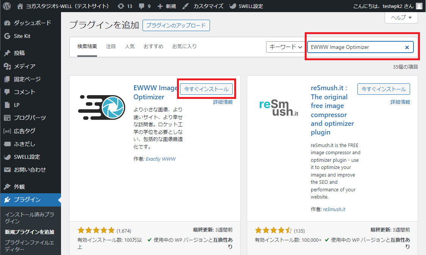The image size is (426, 255).
Task: Click the brush icon beside カスタマイズ
Action: [x=186, y=6]
